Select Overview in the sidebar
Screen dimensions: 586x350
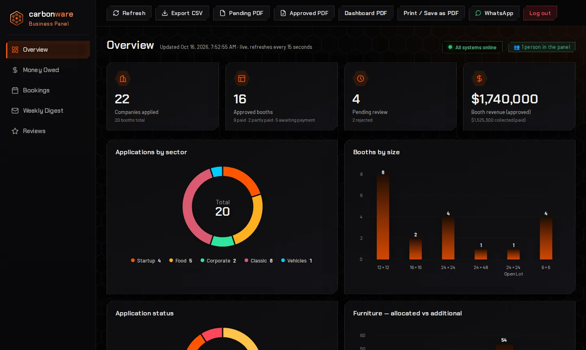[x=48, y=50]
